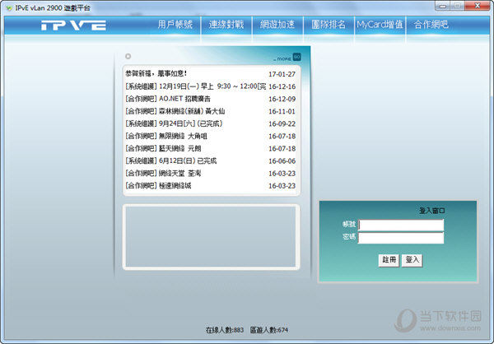494x344 pixels.
Task: Click the date 16-12-16
Action: click(x=282, y=86)
